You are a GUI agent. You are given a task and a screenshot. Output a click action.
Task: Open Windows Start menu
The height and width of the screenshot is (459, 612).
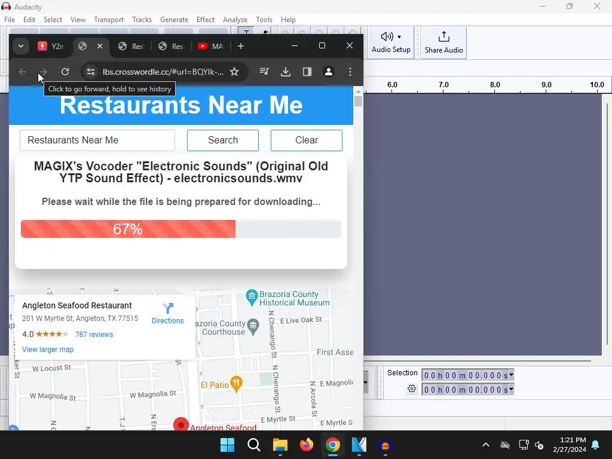pos(227,445)
